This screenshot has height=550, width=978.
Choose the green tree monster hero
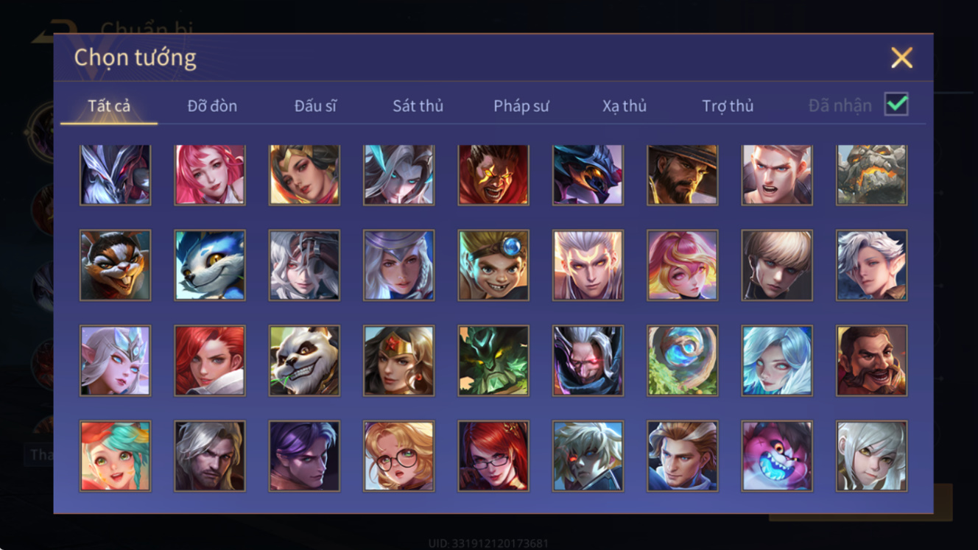coord(493,361)
